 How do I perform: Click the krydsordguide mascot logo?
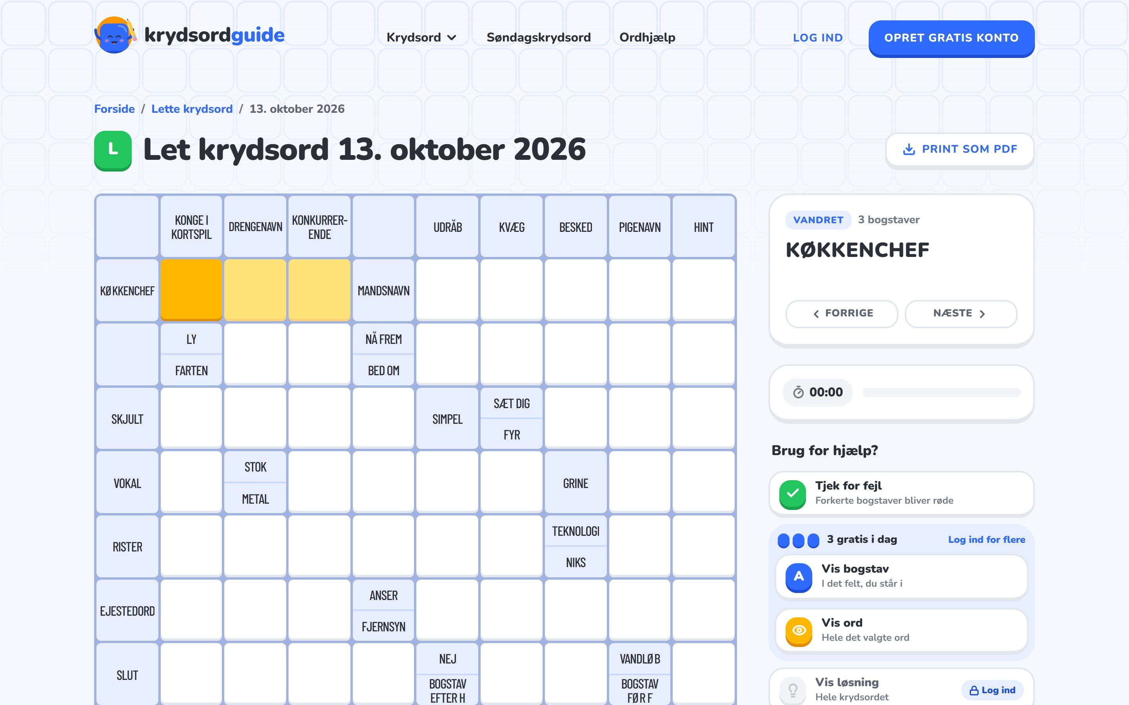[115, 35]
